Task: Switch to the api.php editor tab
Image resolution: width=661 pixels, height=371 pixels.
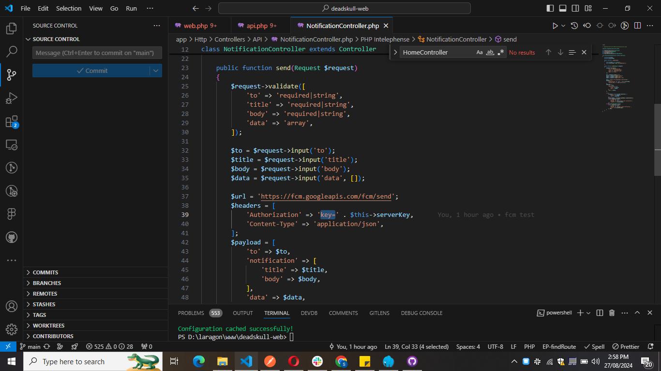Action: tap(256, 26)
